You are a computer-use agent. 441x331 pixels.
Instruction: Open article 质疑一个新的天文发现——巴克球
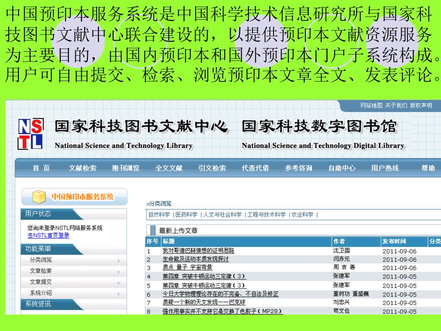click(x=204, y=302)
